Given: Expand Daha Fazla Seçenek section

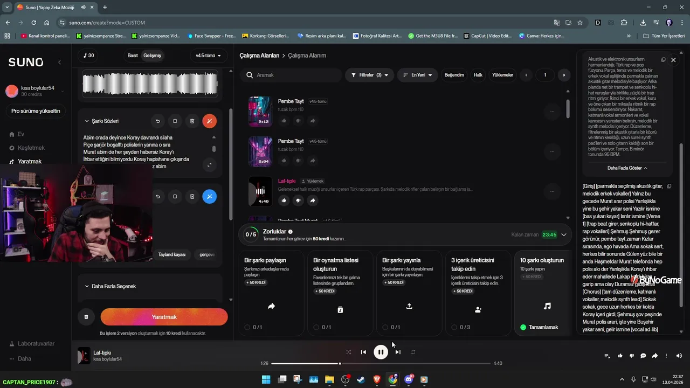Looking at the screenshot, I should point(110,286).
